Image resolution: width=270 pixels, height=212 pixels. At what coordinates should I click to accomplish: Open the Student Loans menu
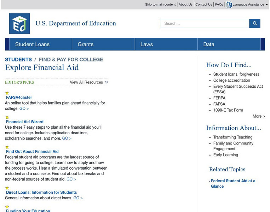tap(32, 45)
